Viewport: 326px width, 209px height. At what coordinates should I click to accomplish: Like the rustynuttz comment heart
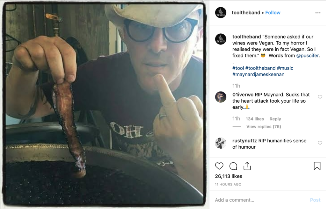[x=320, y=143]
